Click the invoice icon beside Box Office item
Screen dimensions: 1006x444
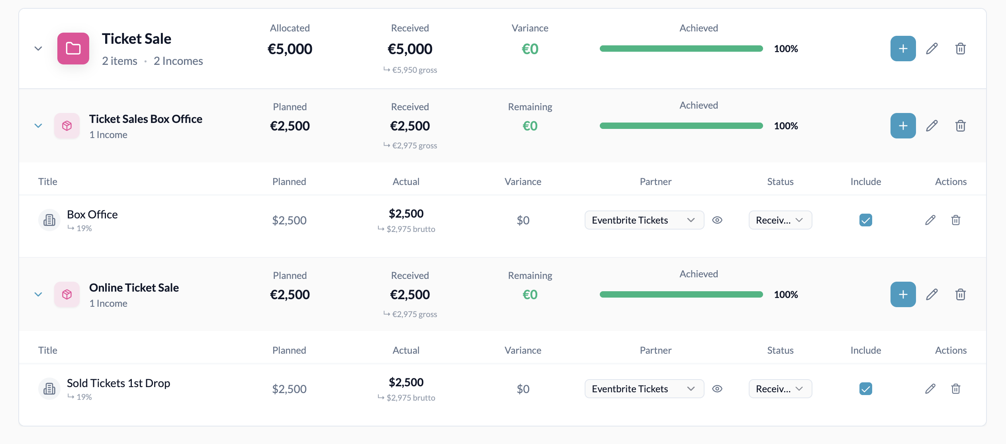[49, 220]
